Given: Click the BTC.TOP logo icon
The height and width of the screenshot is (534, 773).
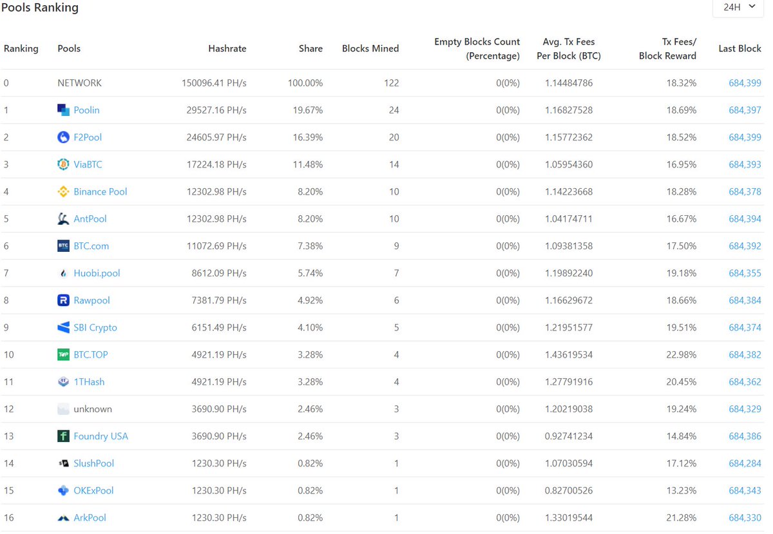Looking at the screenshot, I should click(62, 354).
